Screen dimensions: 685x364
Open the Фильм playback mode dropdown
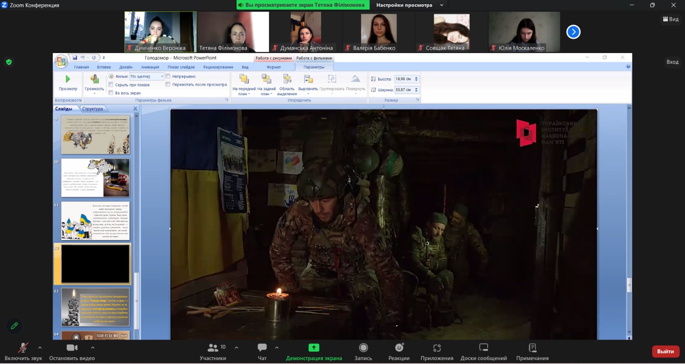click(162, 77)
